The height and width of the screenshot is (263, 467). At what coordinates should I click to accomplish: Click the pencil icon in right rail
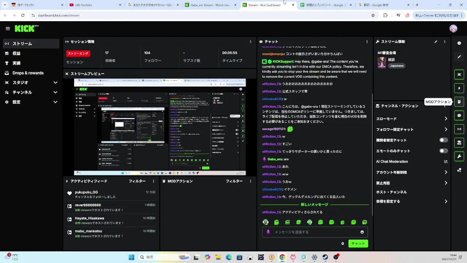coord(459,57)
